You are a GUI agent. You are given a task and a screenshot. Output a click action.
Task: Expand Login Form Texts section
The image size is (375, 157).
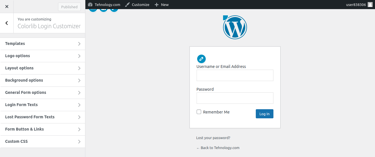(43, 105)
